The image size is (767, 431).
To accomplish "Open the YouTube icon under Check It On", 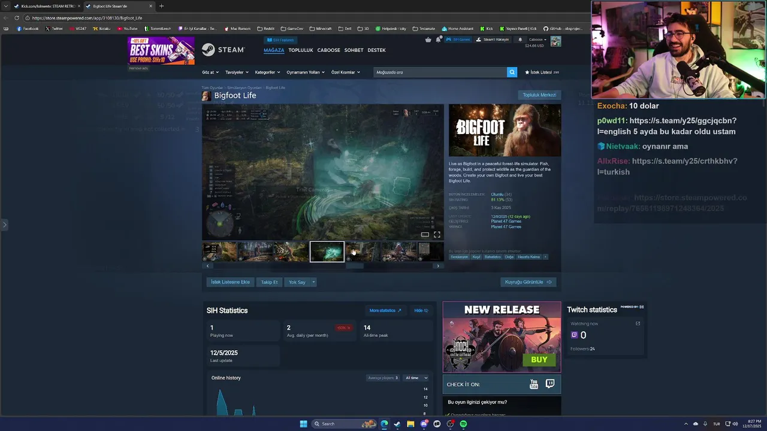I will [x=534, y=384].
